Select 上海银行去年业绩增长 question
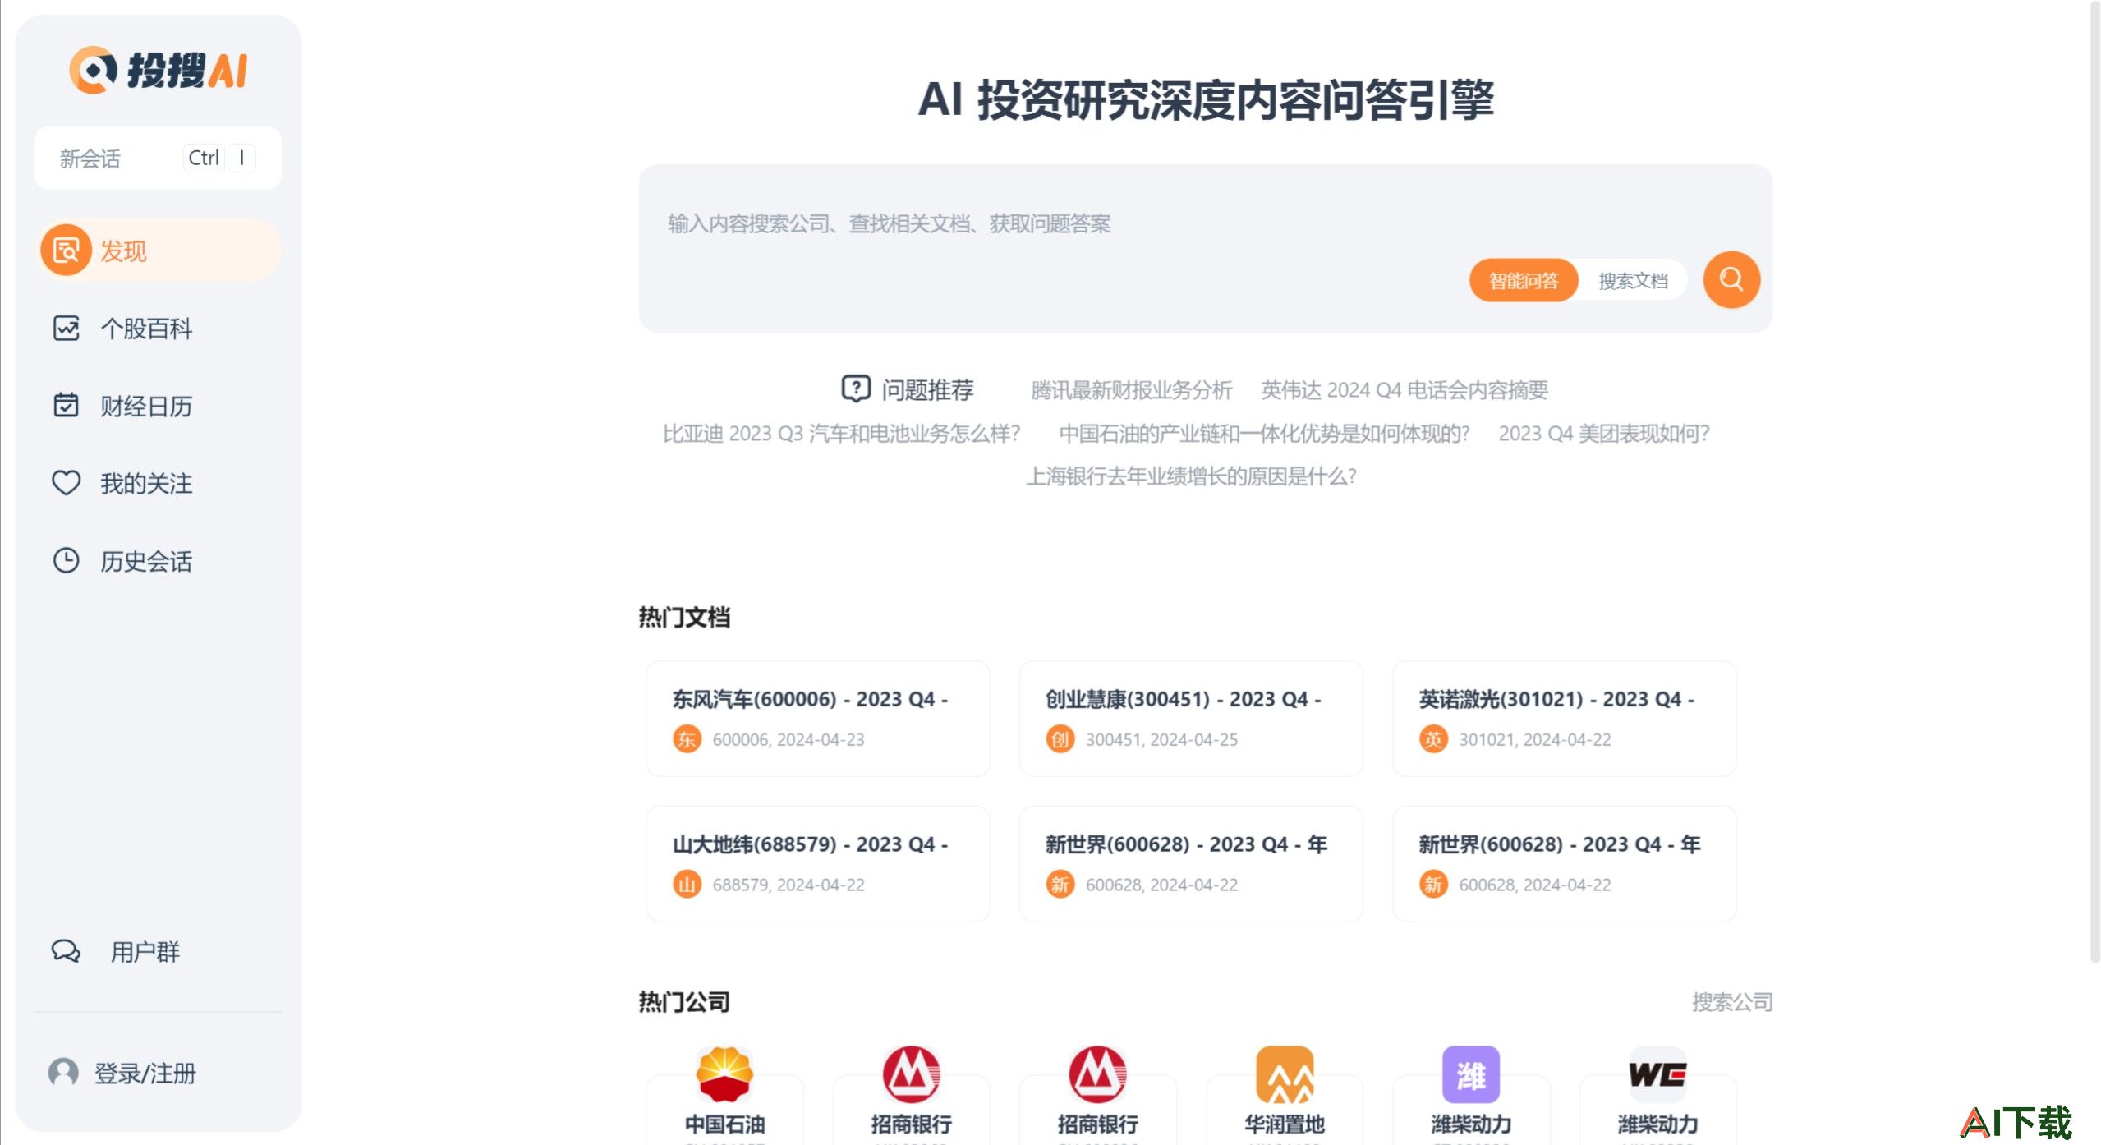The width and height of the screenshot is (2101, 1145). 1191,476
